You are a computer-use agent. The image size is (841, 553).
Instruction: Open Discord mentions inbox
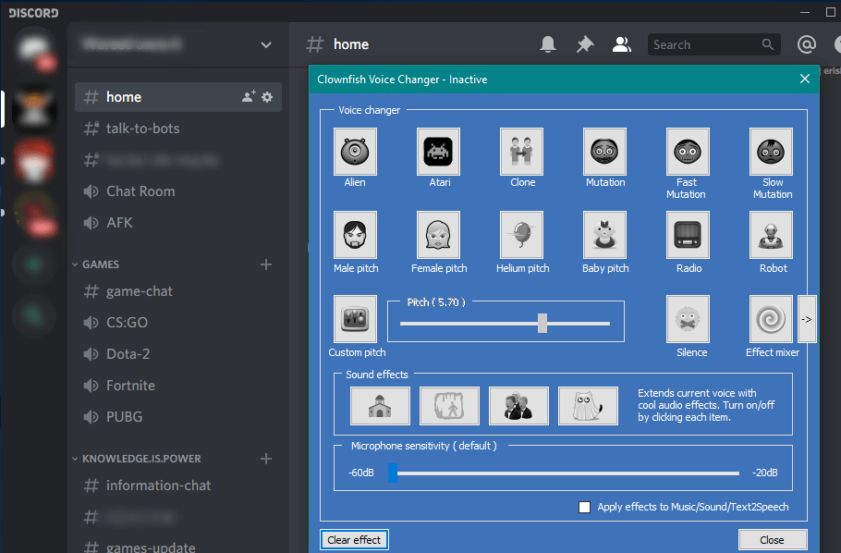click(x=806, y=44)
